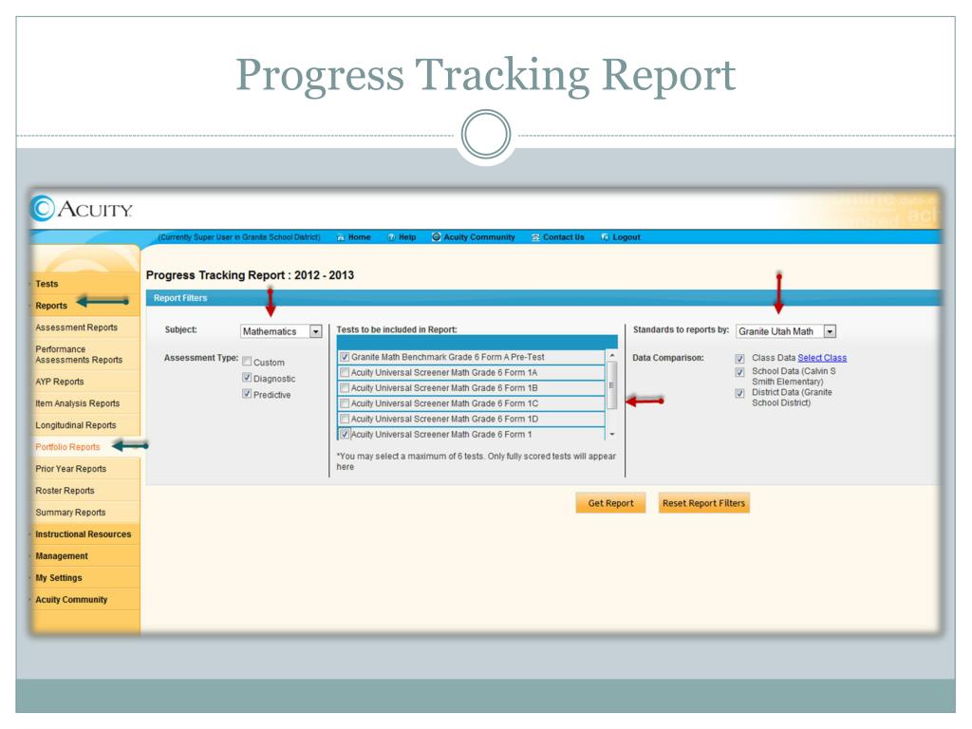Click the Home icon in the top bar
This screenshot has width=972, height=729.
[x=341, y=237]
